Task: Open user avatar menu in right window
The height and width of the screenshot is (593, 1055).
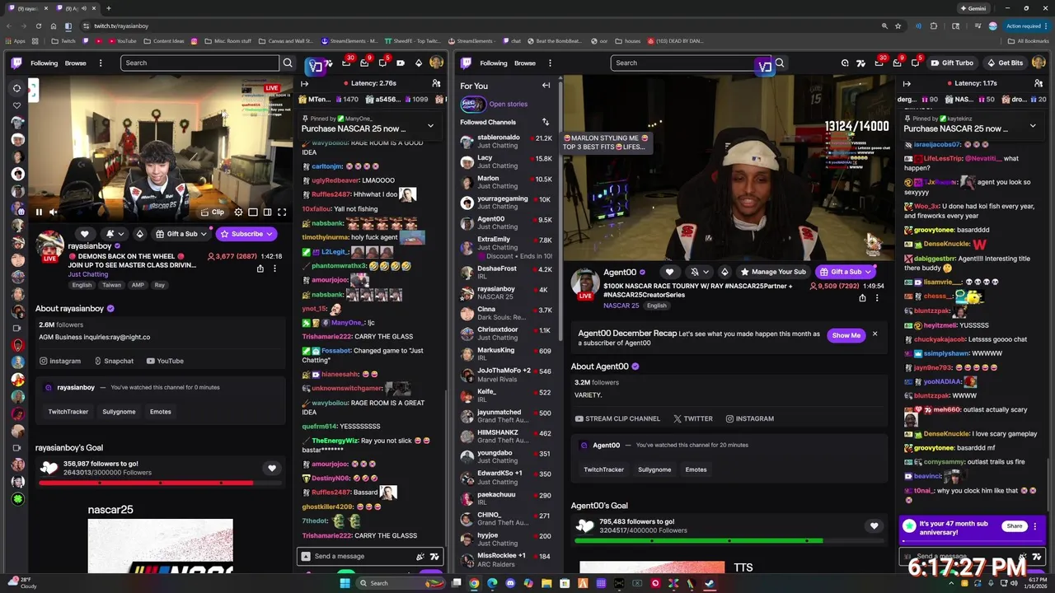Action: pyautogui.click(x=1039, y=63)
